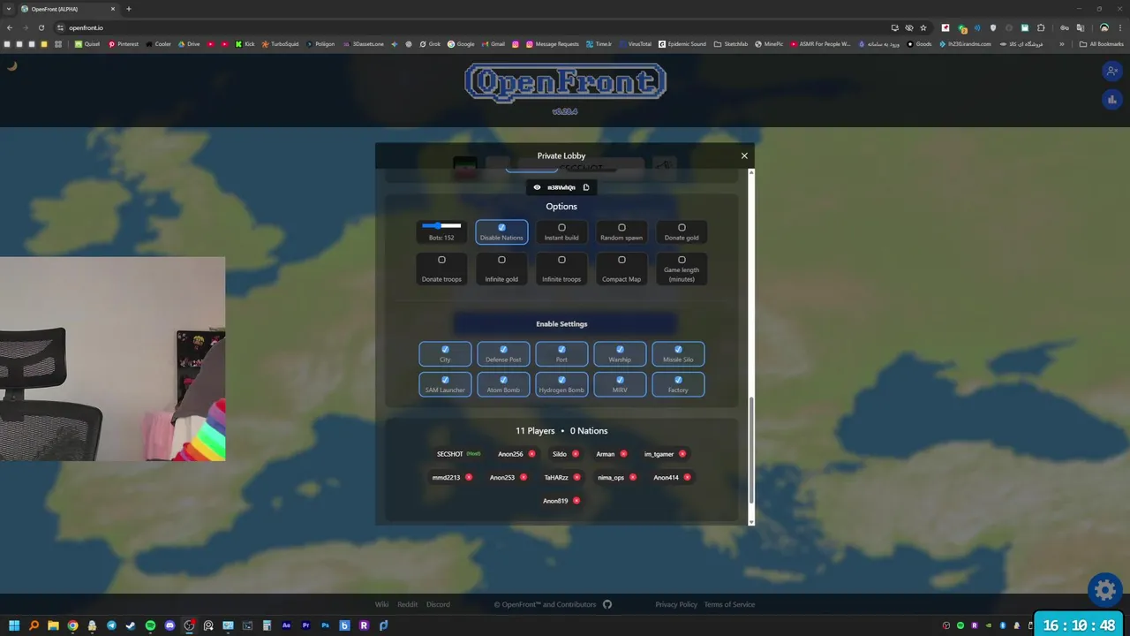Enable the Infinite gold option
The width and height of the screenshot is (1130, 636).
pos(501,269)
